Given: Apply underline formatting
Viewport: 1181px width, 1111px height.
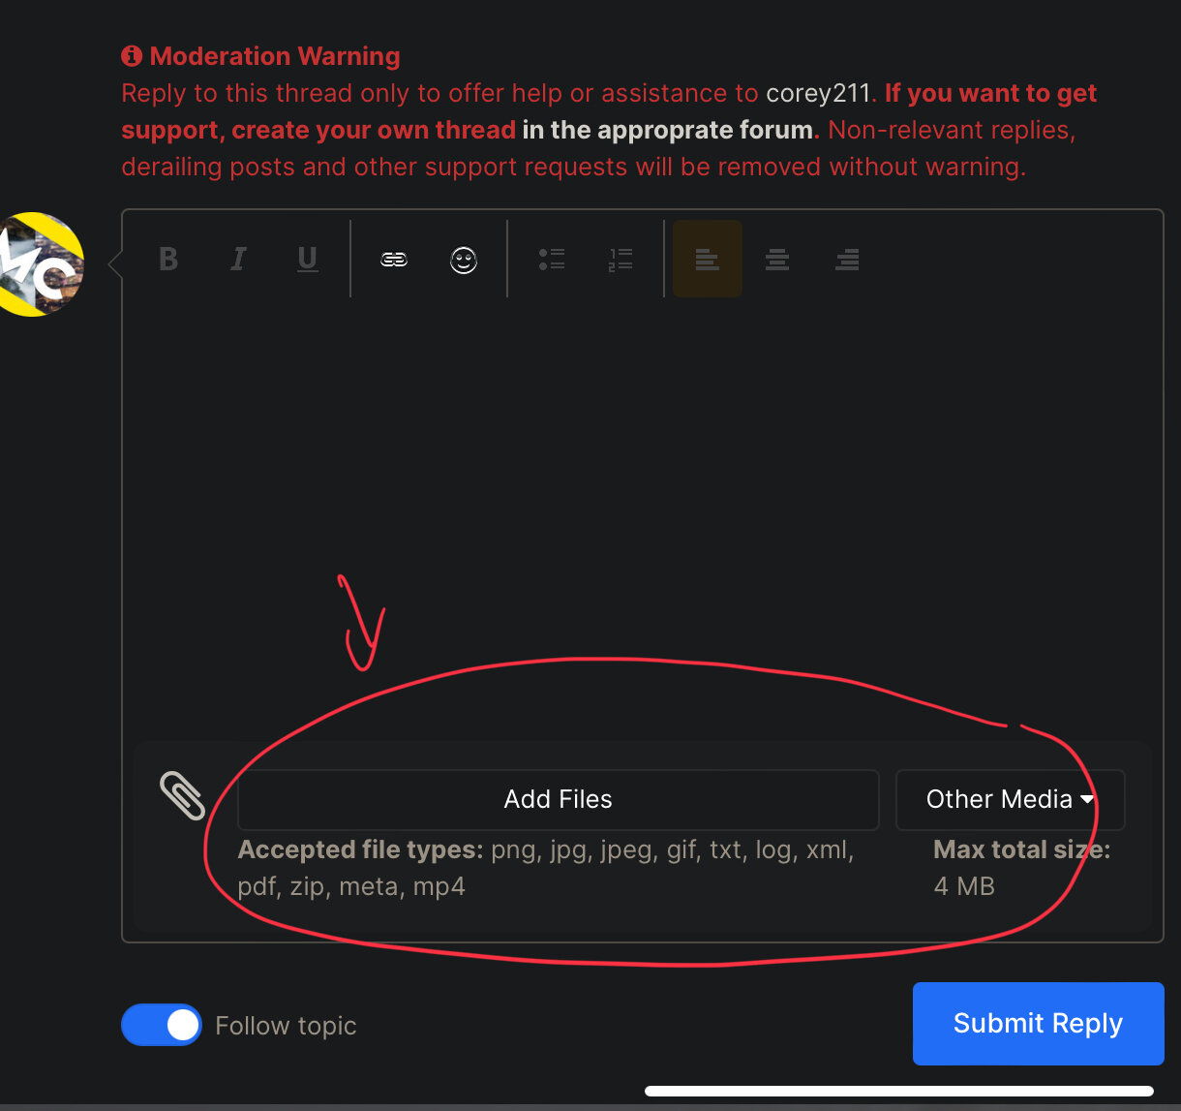Looking at the screenshot, I should pos(308,259).
